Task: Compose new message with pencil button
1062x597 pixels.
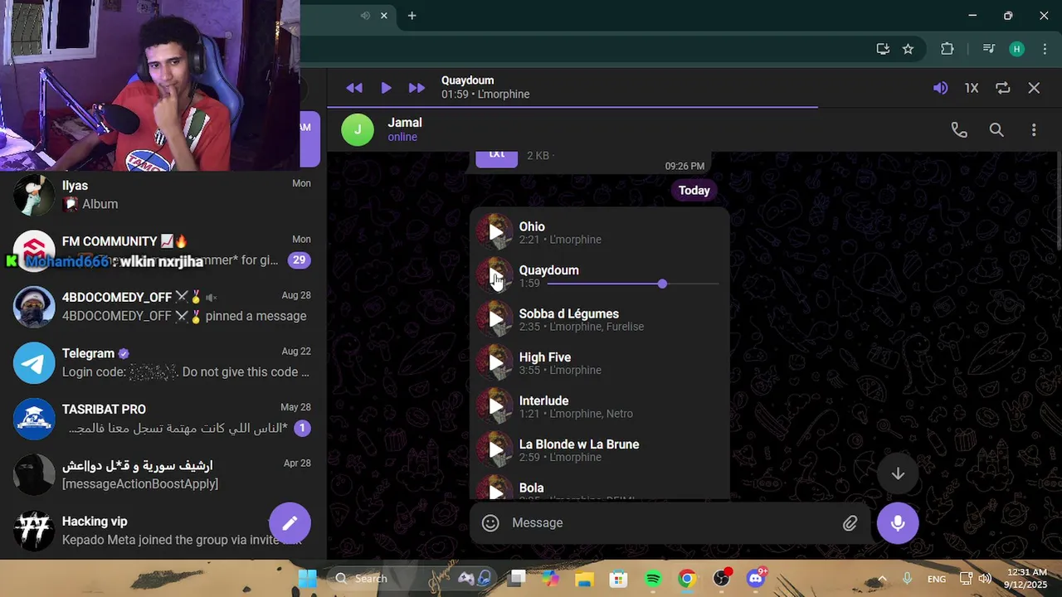Action: point(290,523)
